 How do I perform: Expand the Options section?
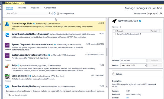tap(114, 74)
